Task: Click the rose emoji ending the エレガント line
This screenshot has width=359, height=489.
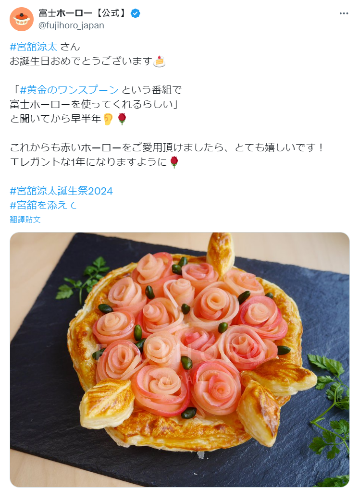Action: [x=174, y=162]
